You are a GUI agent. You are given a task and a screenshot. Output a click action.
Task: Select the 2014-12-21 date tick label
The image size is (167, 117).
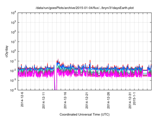click(87, 100)
